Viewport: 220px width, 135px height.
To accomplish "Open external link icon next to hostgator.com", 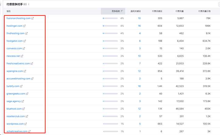I will (25, 41).
